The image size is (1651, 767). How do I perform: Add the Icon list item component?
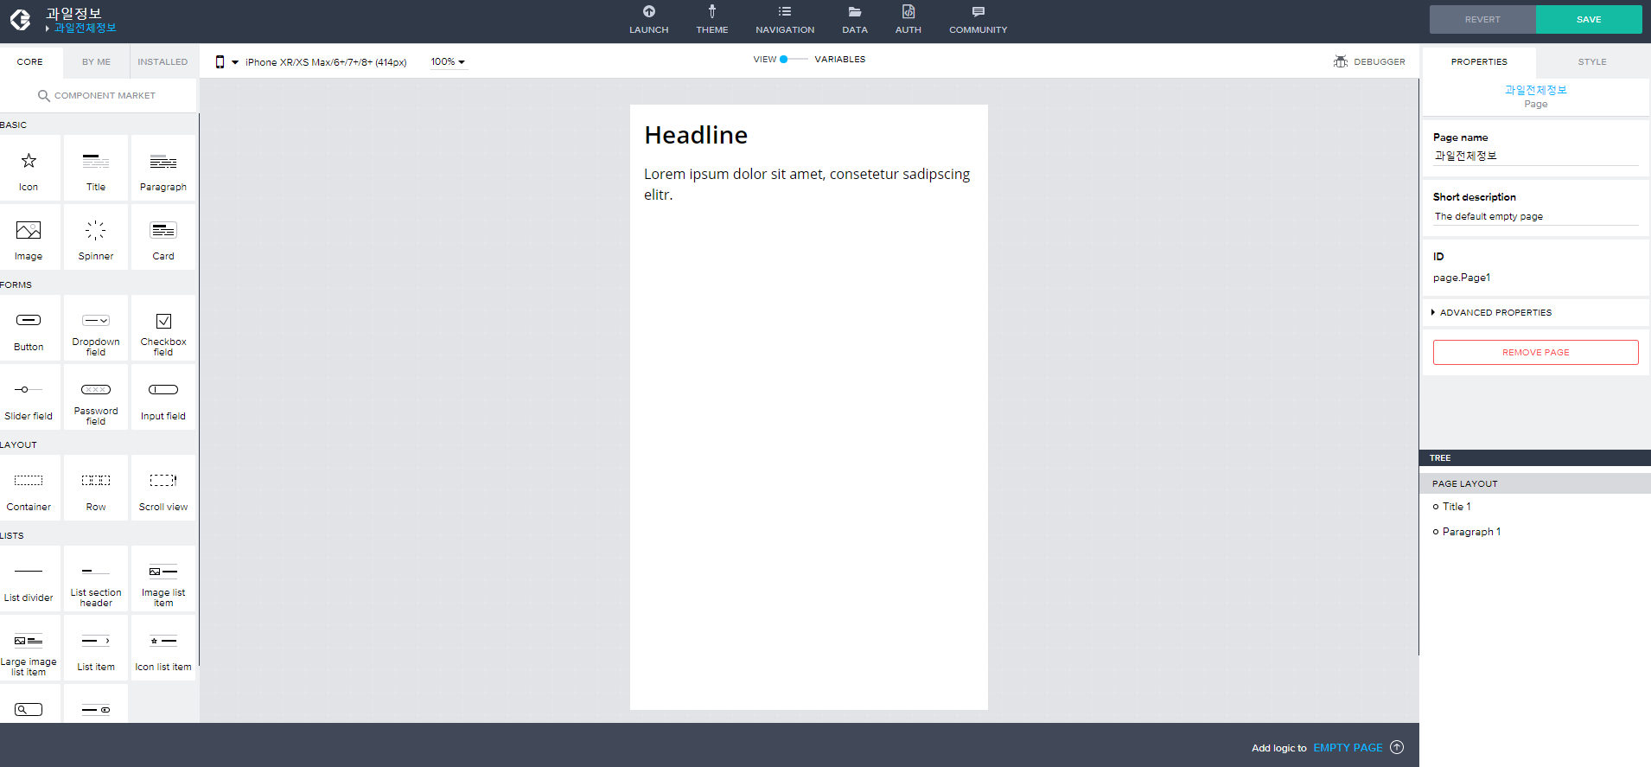tap(163, 649)
